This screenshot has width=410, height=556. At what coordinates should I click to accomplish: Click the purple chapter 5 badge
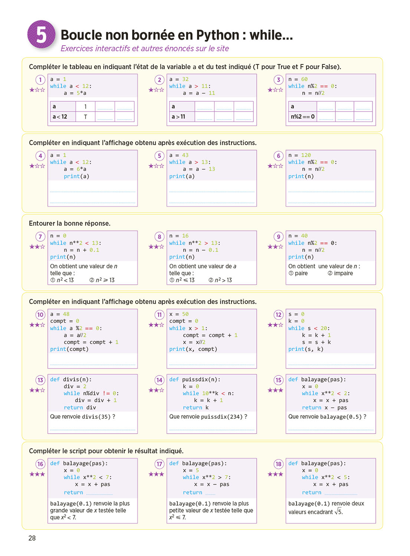coord(41,34)
